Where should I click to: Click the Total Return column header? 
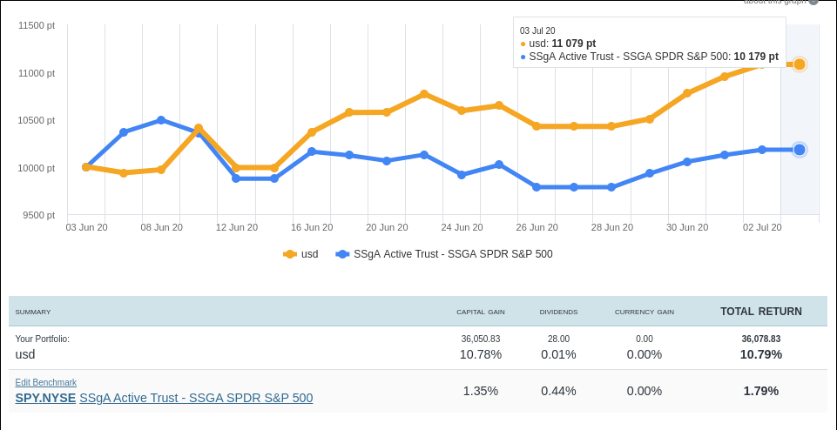coord(760,312)
